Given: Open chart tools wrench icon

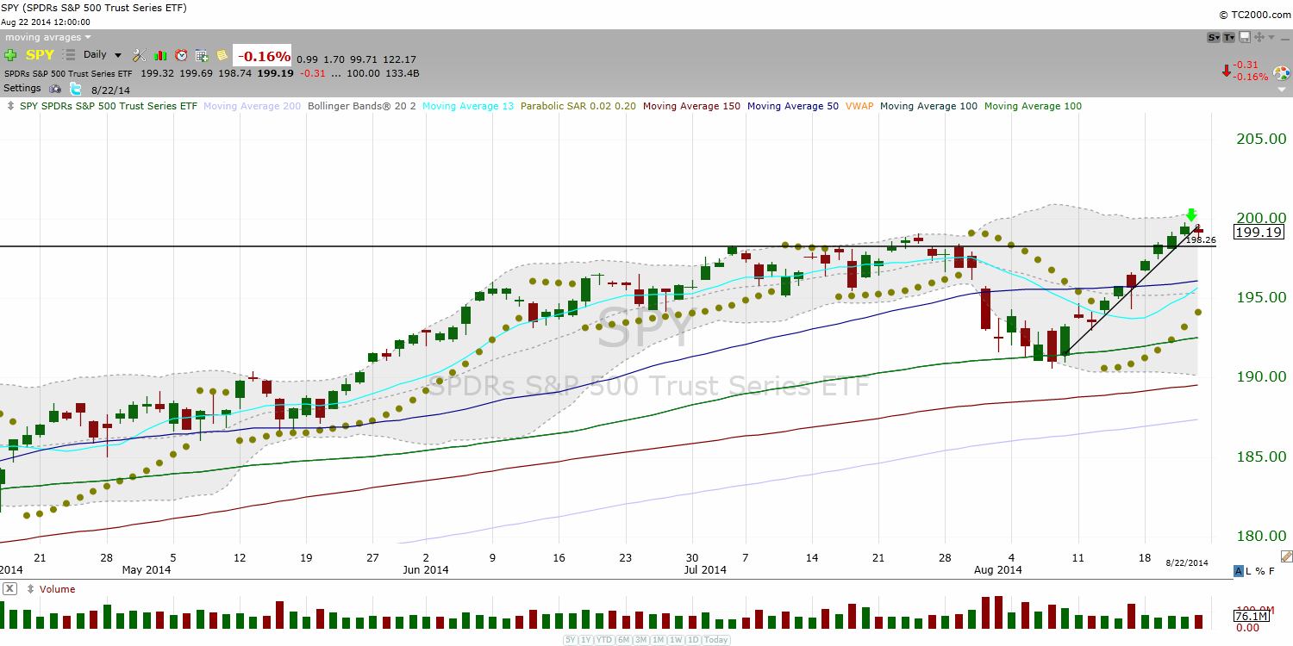Looking at the screenshot, I should [x=139, y=55].
